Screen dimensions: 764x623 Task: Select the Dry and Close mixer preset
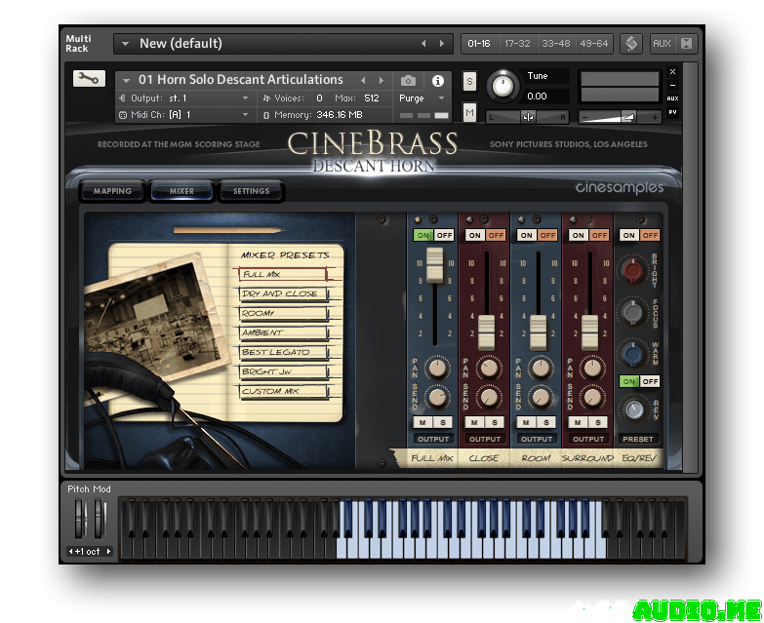click(283, 294)
